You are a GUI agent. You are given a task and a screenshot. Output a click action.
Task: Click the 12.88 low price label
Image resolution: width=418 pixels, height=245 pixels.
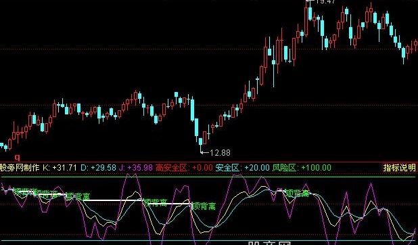(x=220, y=153)
